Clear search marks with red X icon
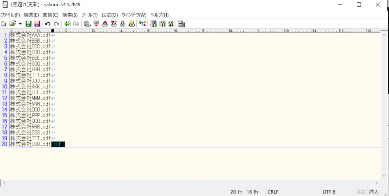 tap(123, 24)
